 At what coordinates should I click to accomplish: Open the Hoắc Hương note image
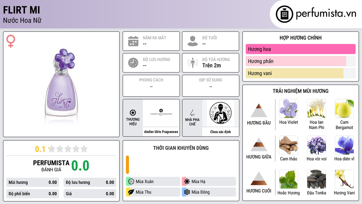(288, 179)
